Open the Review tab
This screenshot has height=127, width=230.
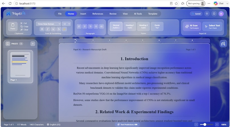pos(113,14)
